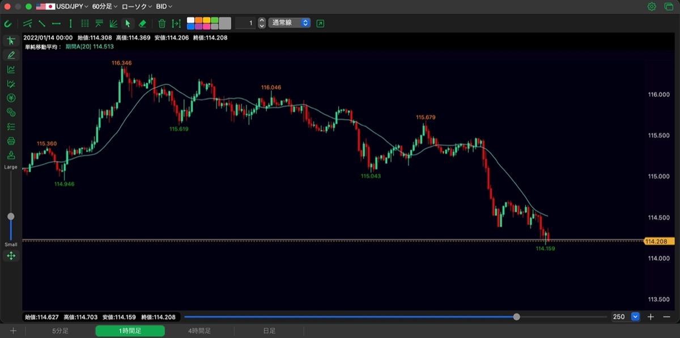680x338 pixels.
Task: Open the BID price type dropdown
Action: (164, 7)
